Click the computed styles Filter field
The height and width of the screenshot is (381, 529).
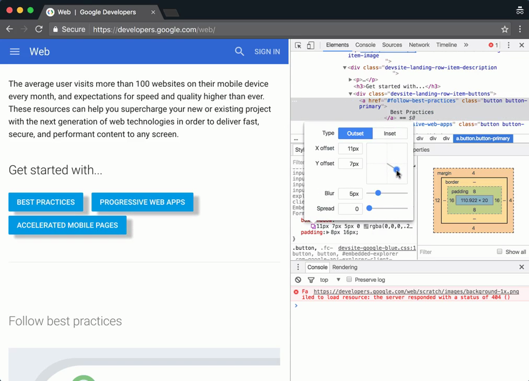click(456, 252)
